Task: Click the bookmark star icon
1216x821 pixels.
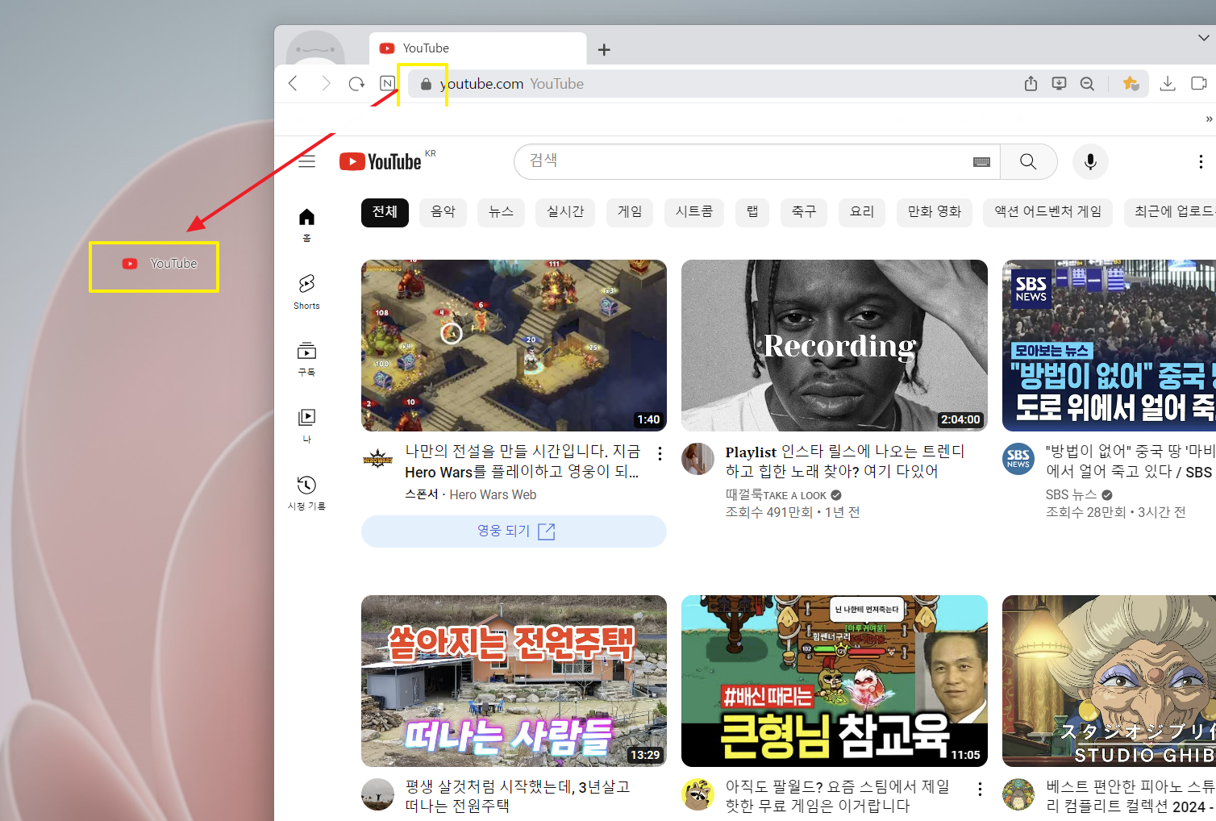Action: point(1131,83)
